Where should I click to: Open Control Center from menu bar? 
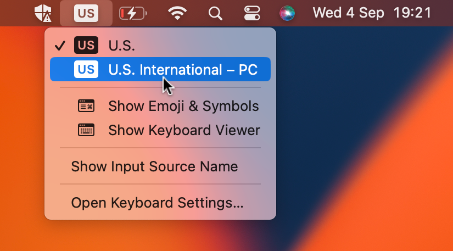pos(252,13)
